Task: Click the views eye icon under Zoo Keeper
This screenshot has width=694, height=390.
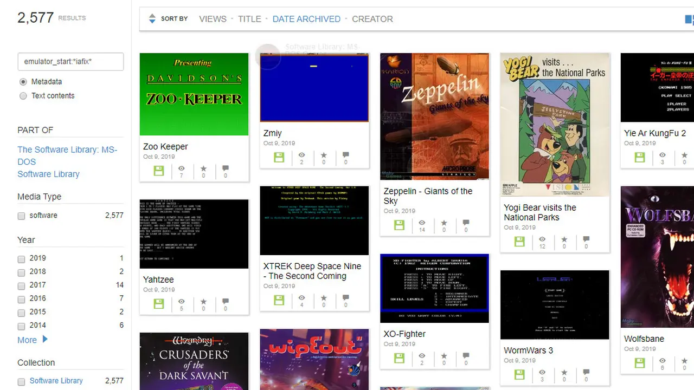Action: pyautogui.click(x=182, y=168)
